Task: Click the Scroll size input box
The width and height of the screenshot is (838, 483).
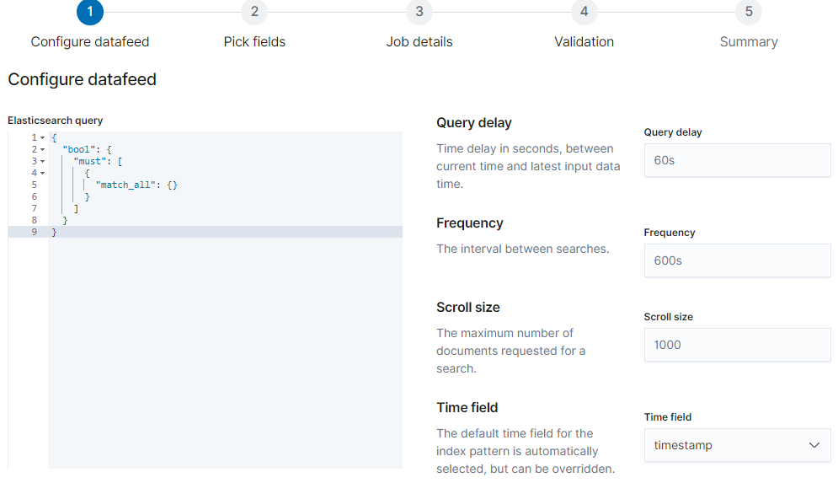Action: click(737, 345)
